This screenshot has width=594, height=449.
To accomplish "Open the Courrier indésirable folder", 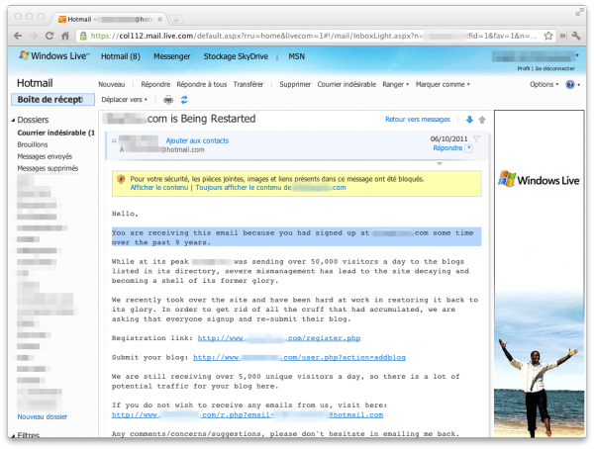I will (54, 133).
